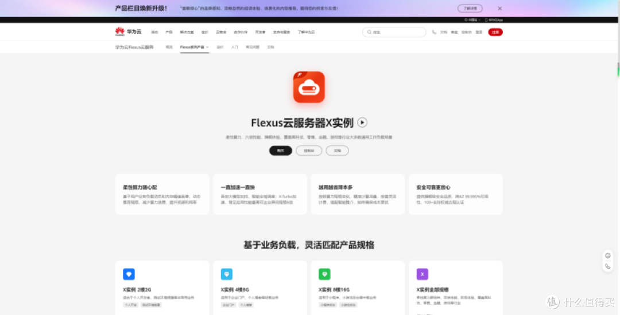This screenshot has height=315, width=620.
Task: Click the purple X实例全部规格 icon
Action: coord(423,274)
